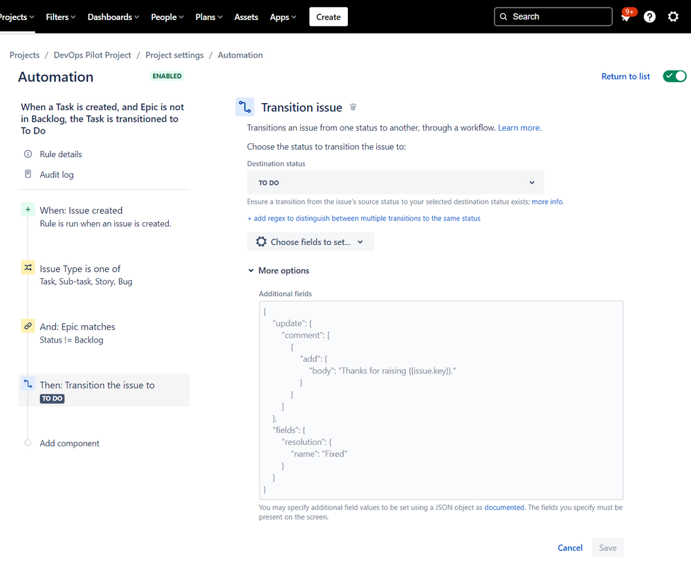Open the more info link

[547, 201]
